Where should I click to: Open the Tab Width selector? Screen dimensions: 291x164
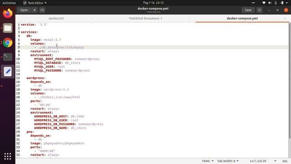(x=228, y=161)
